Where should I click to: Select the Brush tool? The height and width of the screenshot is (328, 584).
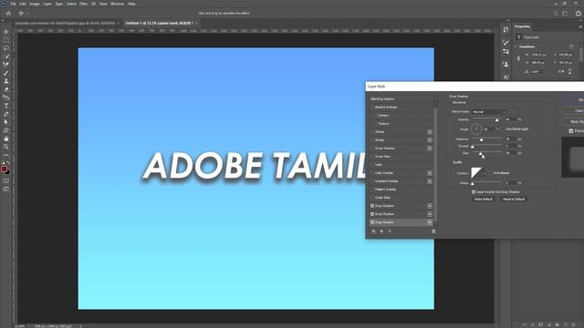pos(6,73)
